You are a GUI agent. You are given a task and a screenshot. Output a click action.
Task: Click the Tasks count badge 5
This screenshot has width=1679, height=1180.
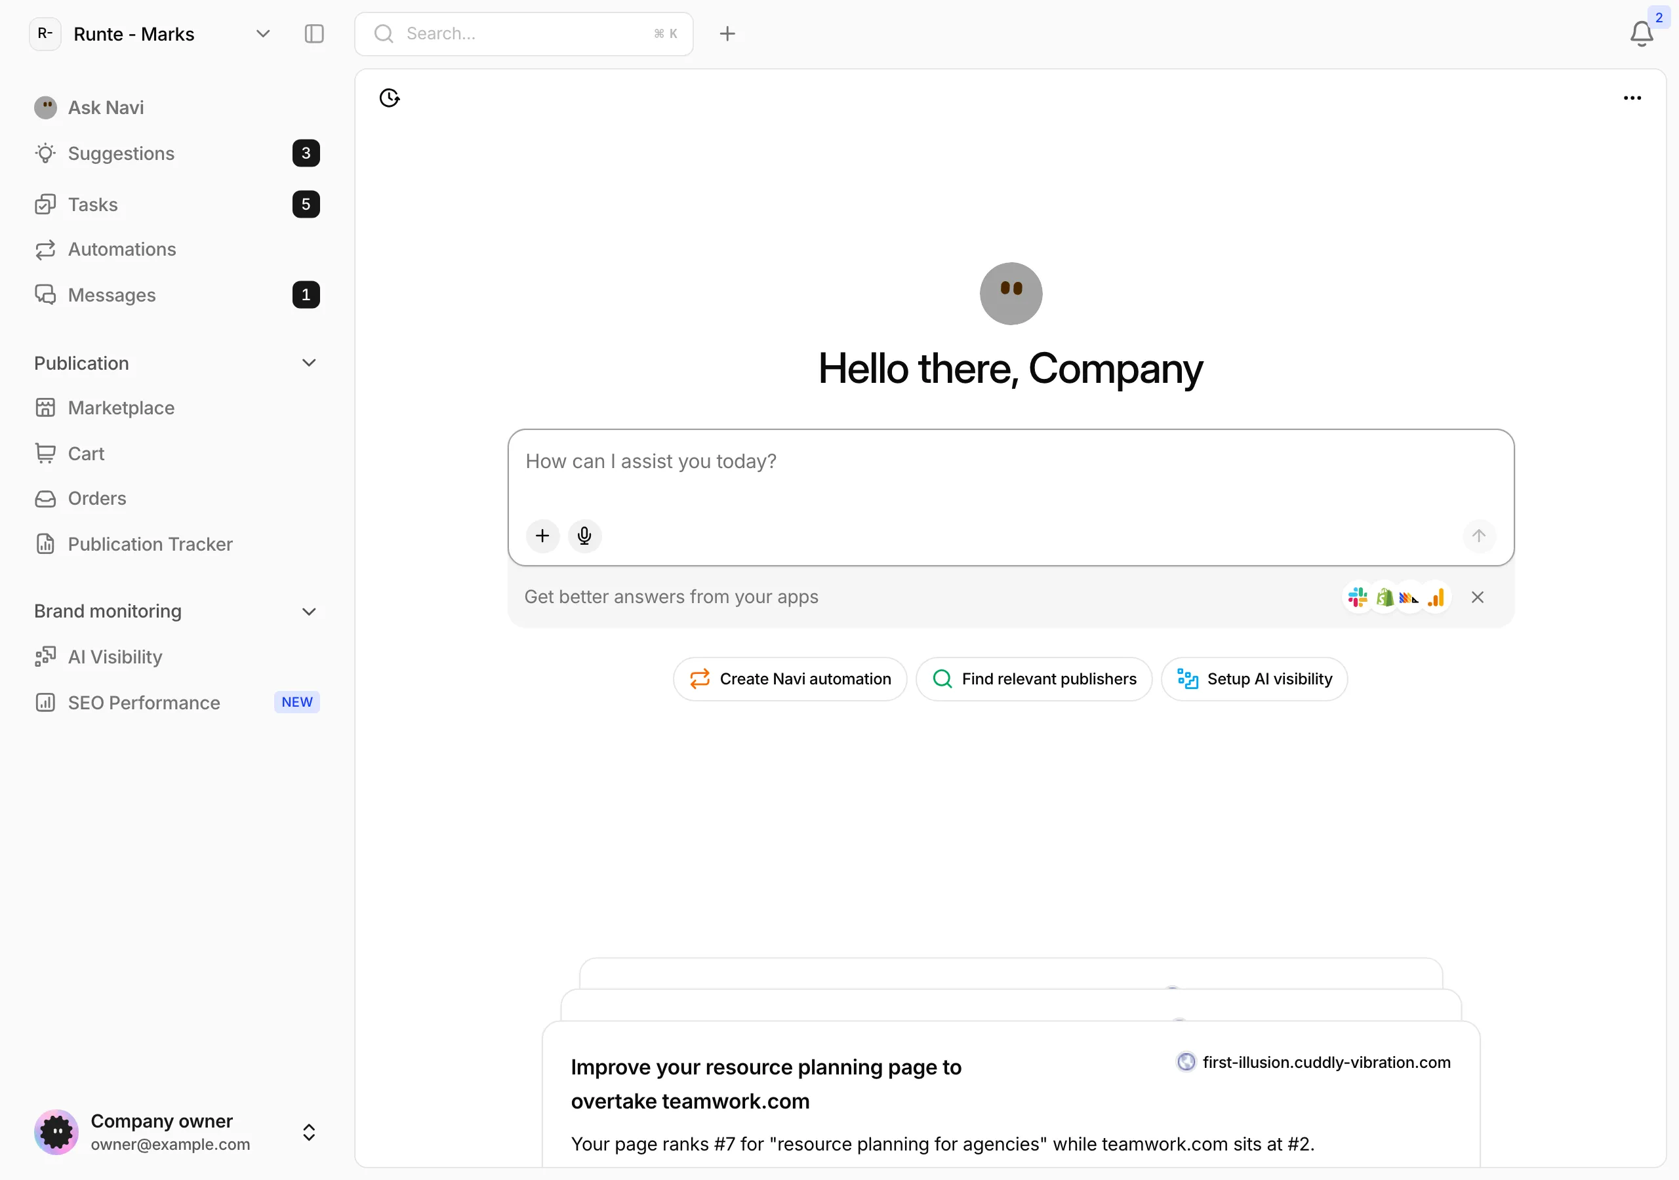tap(306, 204)
